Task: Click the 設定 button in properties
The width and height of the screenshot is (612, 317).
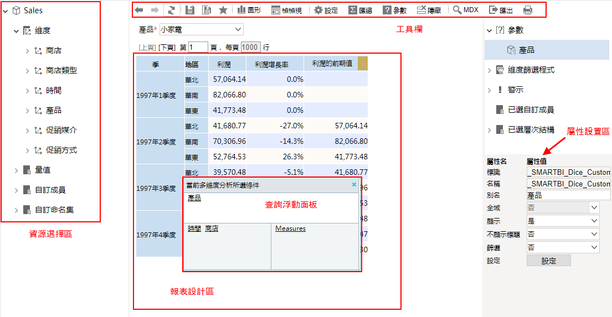Action: point(548,261)
